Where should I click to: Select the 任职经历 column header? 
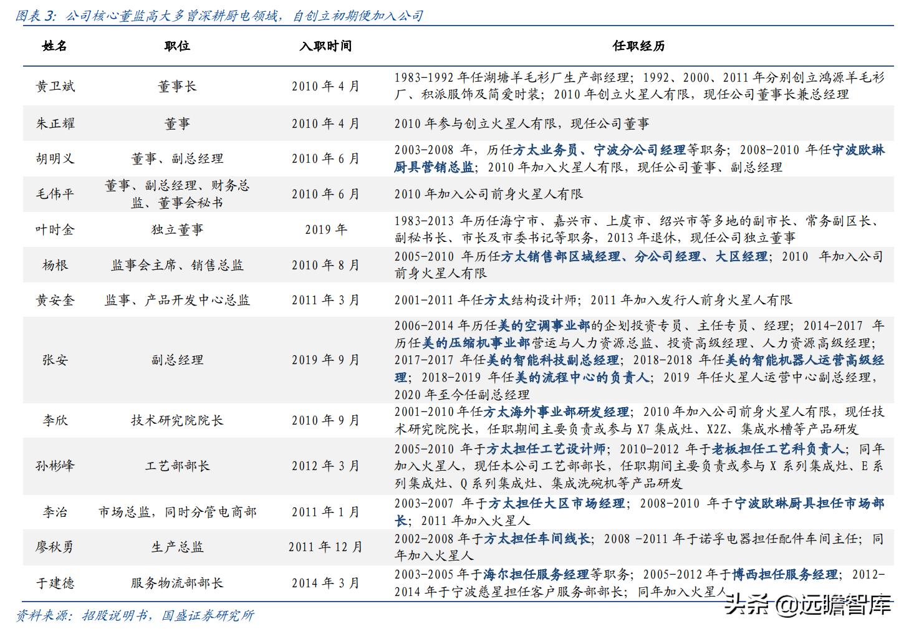tap(637, 46)
